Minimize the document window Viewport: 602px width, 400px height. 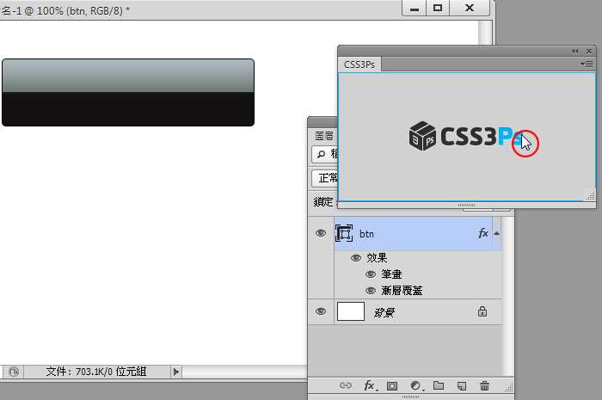[415, 8]
